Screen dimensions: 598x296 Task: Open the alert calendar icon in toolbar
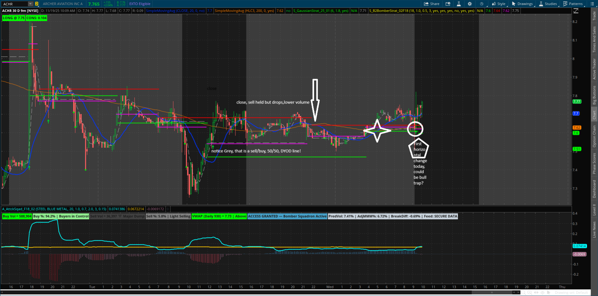(448, 4)
